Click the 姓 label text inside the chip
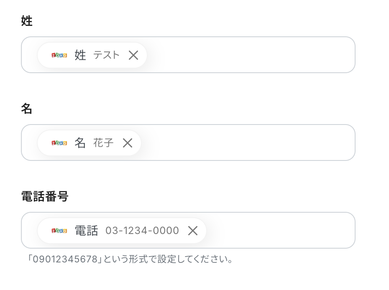The height and width of the screenshot is (290, 389). tap(80, 55)
